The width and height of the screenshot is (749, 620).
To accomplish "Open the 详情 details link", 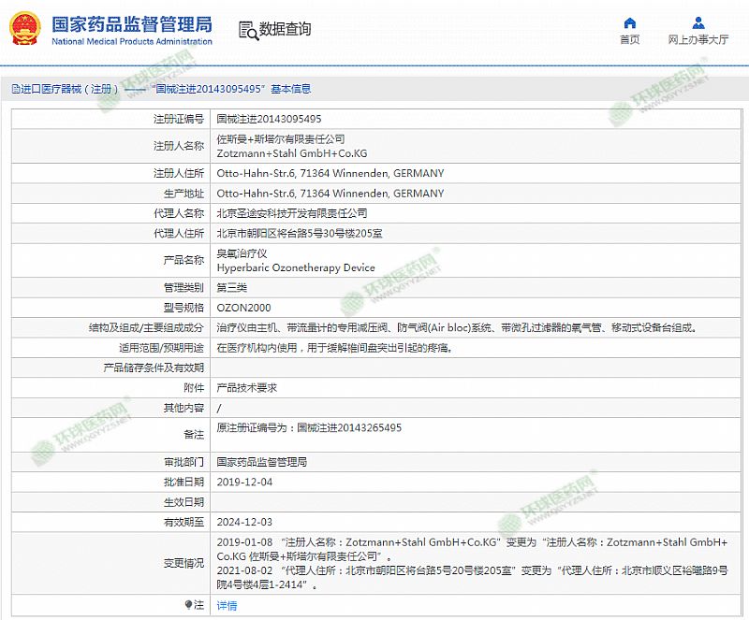I will point(227,605).
